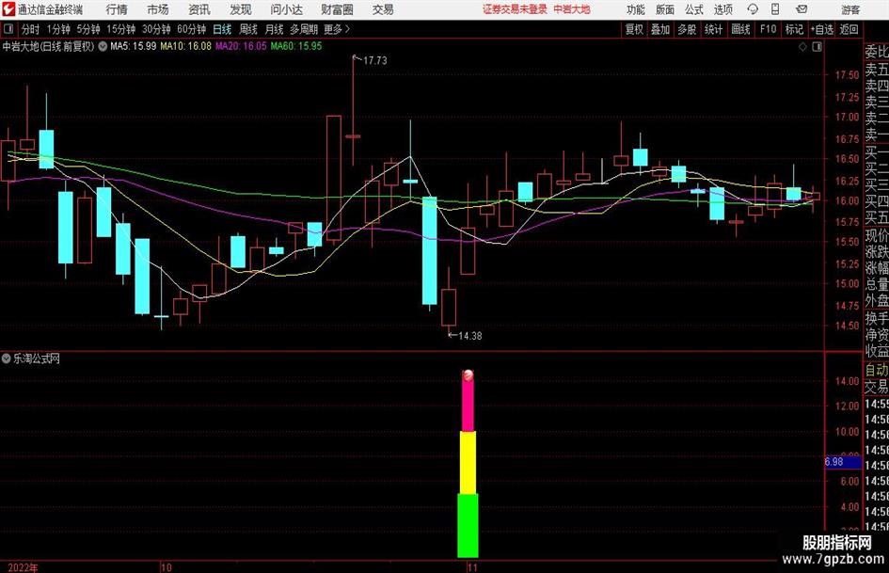Screen dimensions: 889x573
Task: Click the 标记 mark button
Action: click(794, 29)
